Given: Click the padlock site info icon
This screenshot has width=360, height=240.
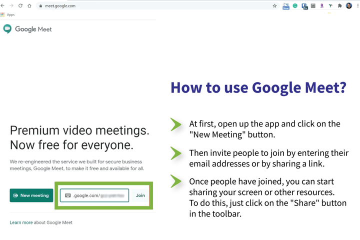Looking at the screenshot, I should [39, 6].
